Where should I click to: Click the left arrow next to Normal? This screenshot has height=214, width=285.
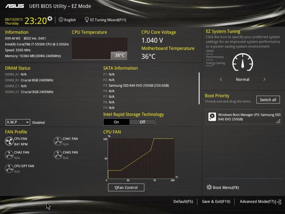tap(221, 80)
